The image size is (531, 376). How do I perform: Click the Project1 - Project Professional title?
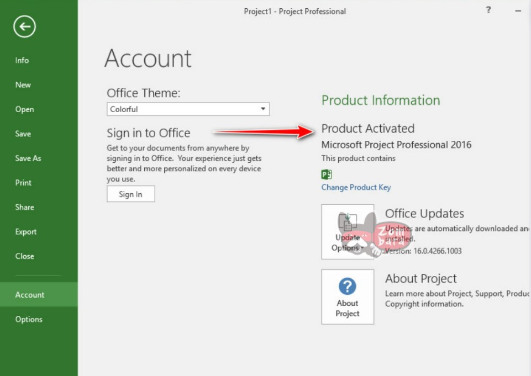pos(295,11)
